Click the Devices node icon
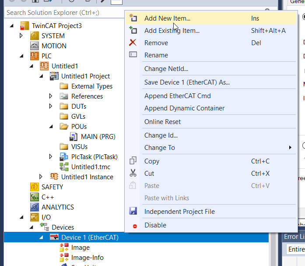 tap(44, 227)
